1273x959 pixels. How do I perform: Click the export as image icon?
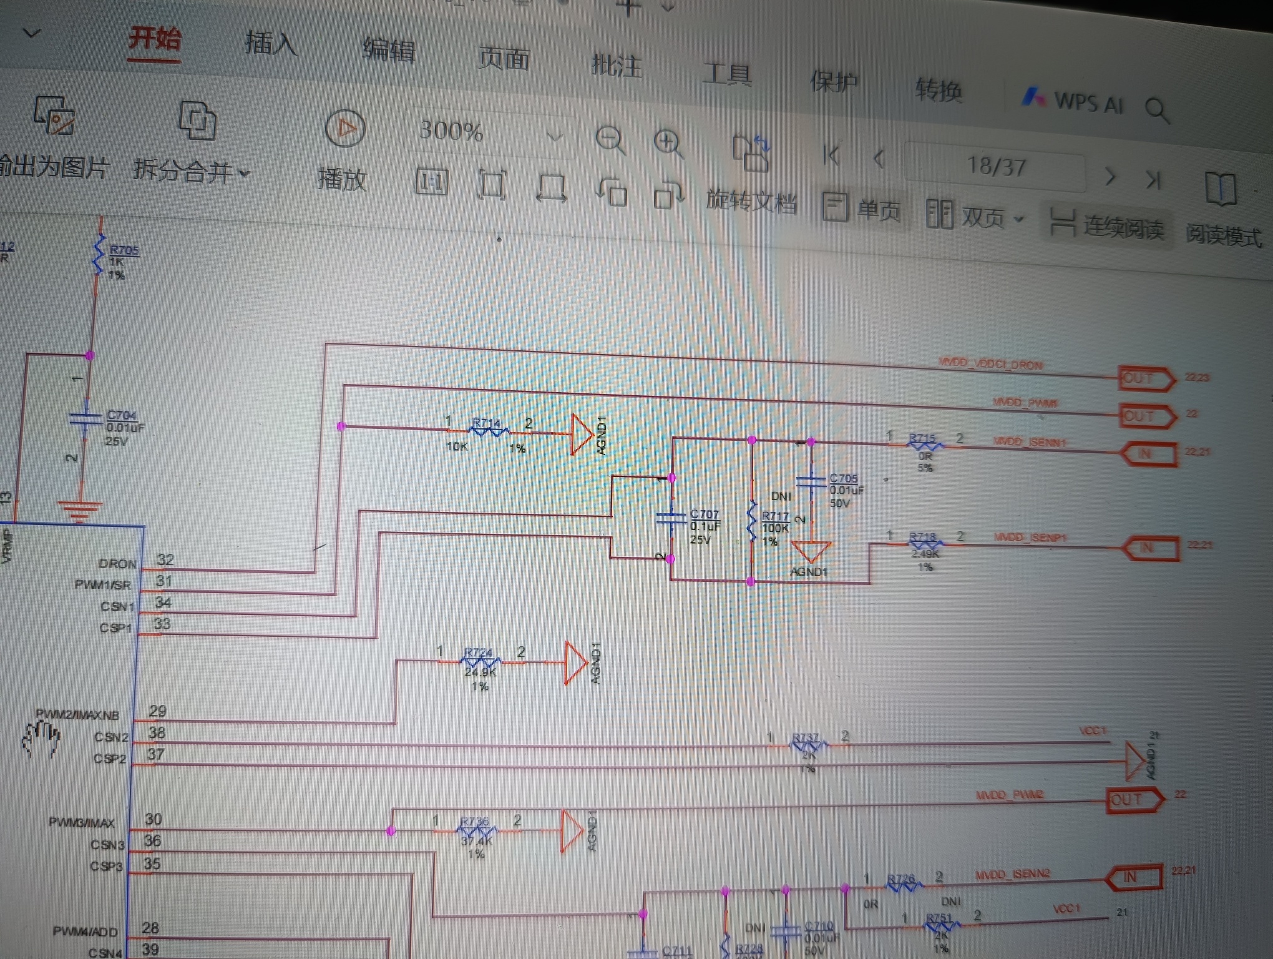click(x=54, y=116)
